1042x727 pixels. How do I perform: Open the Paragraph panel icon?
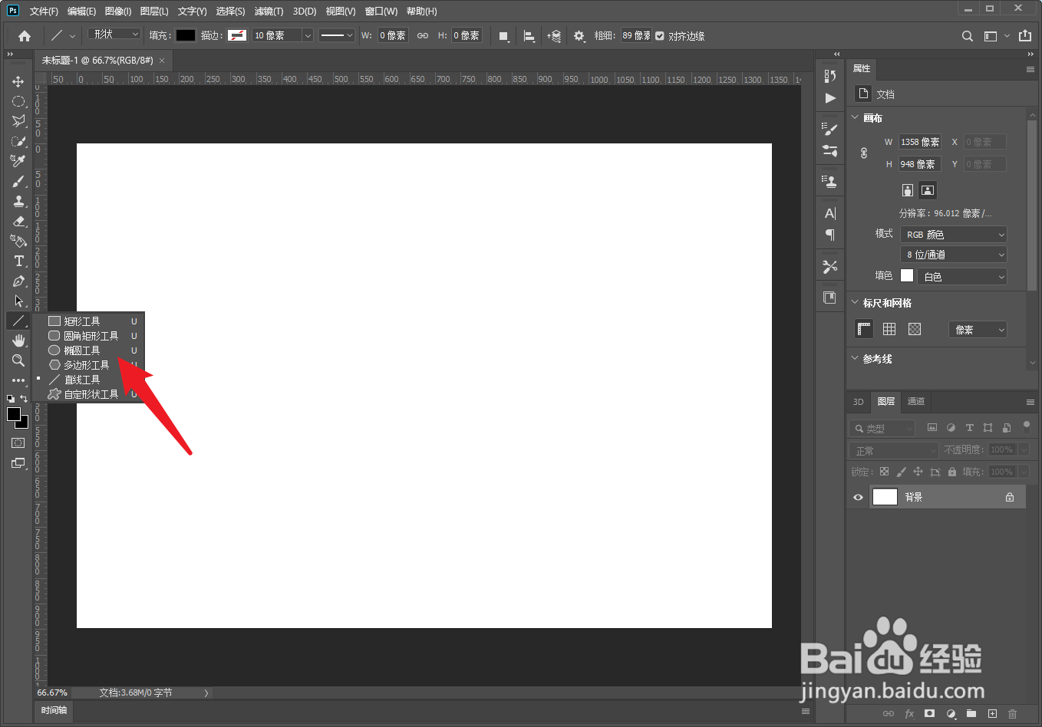coord(830,235)
